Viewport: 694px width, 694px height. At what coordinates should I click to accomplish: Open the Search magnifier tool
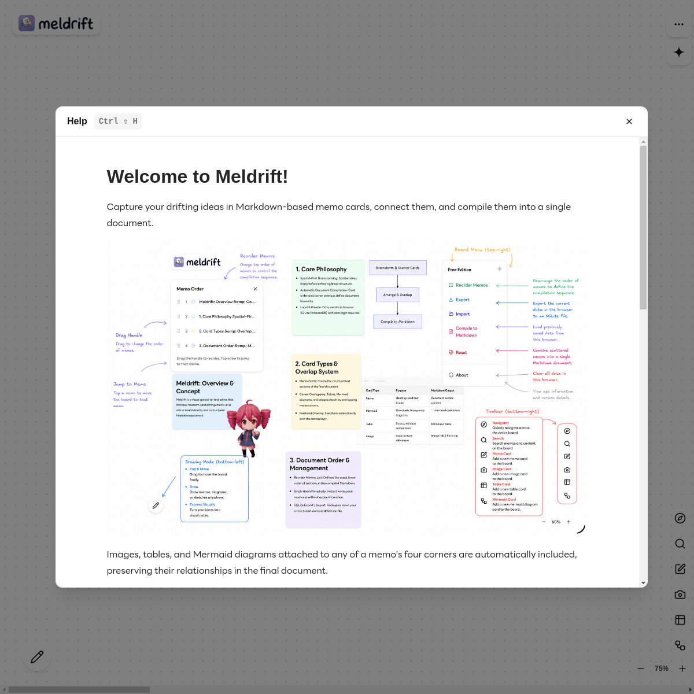click(x=680, y=544)
